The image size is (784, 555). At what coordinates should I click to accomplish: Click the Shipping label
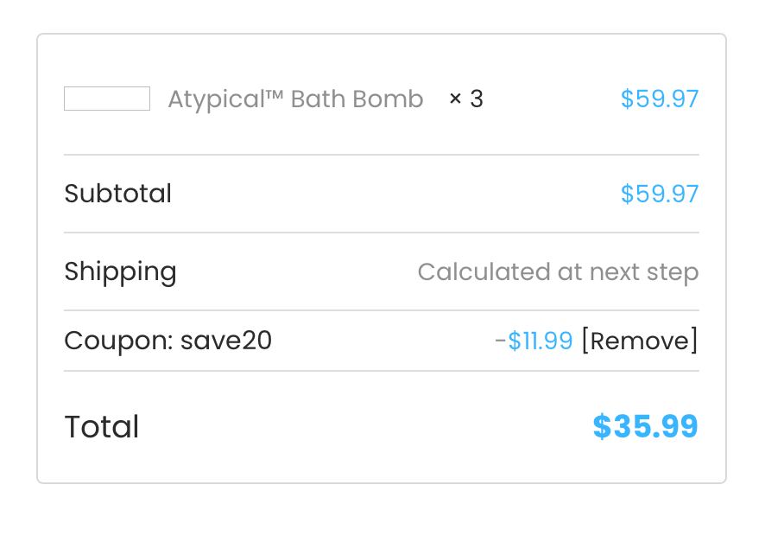(120, 271)
